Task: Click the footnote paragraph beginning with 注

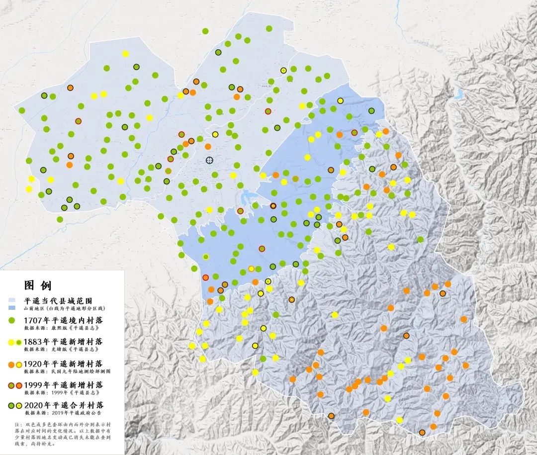Action: click(63, 434)
